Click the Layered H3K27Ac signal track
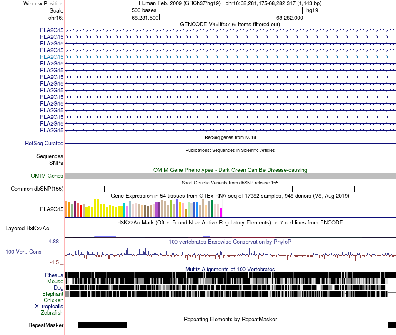396x335 pixels. coord(230,237)
